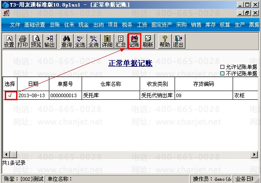Click the 共1条记录 record count text
Viewport: 261px width, 183px height.
tap(14, 163)
